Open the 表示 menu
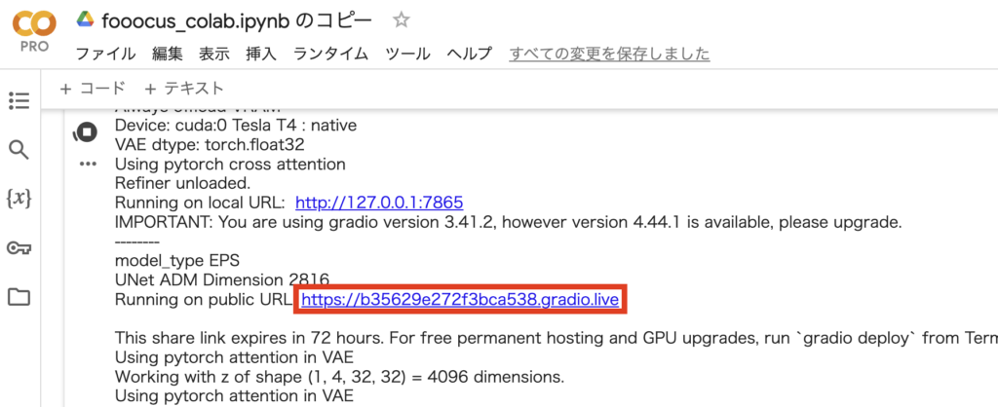998x407 pixels. pos(214,54)
